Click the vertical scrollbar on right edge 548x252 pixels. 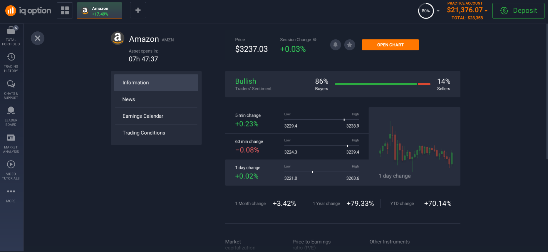pyautogui.click(x=547, y=91)
